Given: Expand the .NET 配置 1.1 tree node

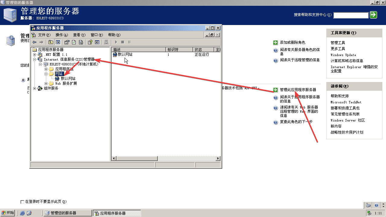Looking at the screenshot, I should click(35, 55).
